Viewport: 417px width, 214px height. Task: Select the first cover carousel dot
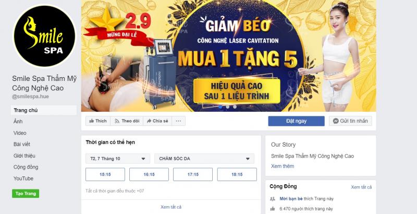coord(220,106)
